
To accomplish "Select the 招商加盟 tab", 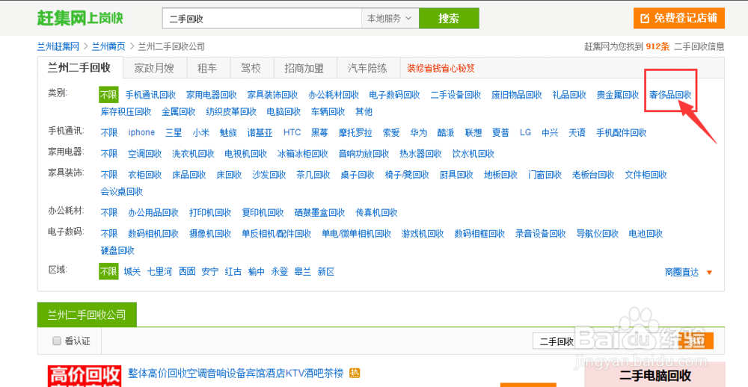I will tap(304, 68).
